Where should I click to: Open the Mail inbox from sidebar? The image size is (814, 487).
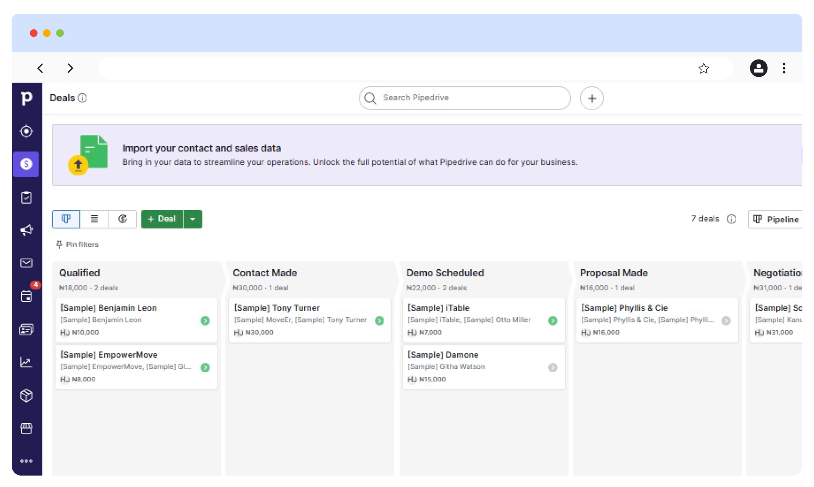(26, 263)
